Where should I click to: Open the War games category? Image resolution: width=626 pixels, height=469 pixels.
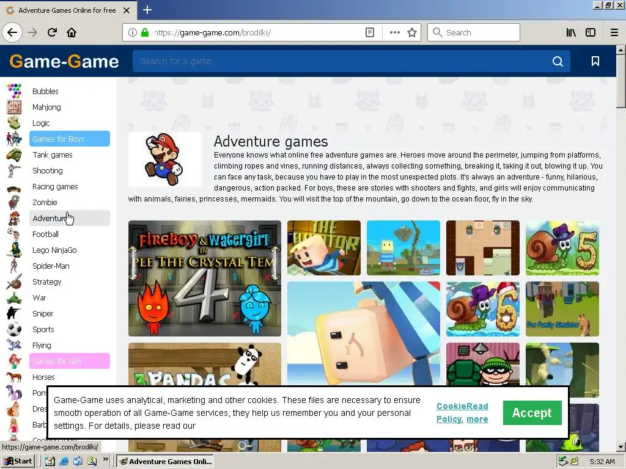[x=39, y=298]
